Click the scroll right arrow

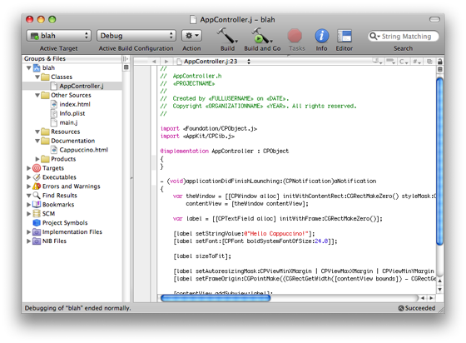431,298
